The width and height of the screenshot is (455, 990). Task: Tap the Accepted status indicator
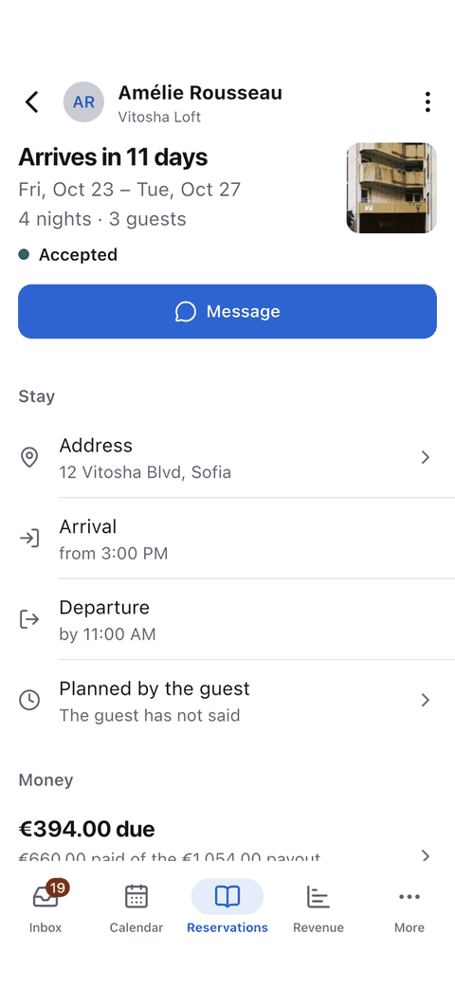67,255
